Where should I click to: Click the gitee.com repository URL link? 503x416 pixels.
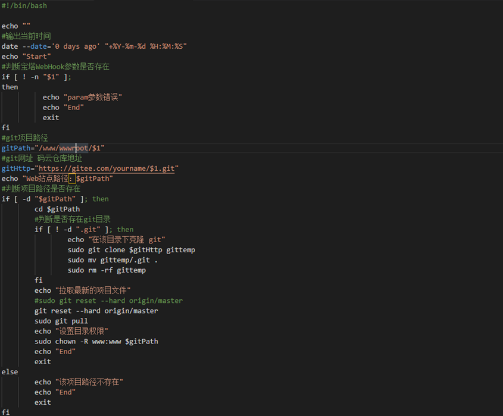[107, 168]
